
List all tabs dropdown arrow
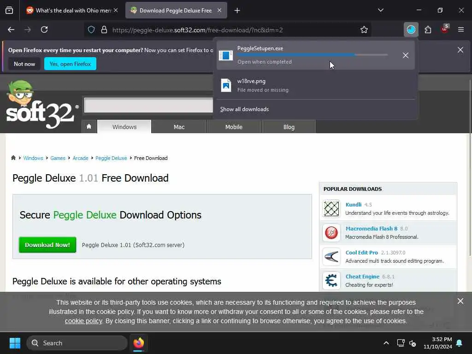[380, 10]
